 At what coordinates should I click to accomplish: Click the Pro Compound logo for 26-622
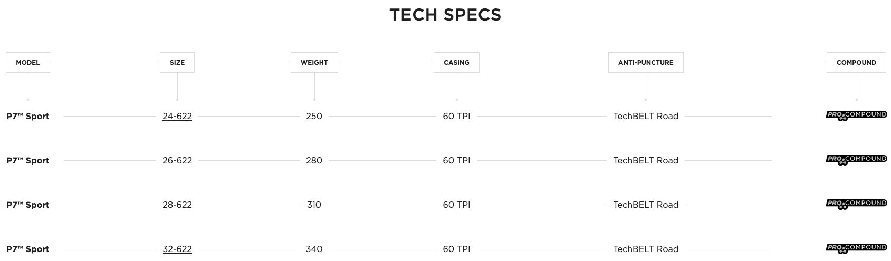[x=856, y=160]
